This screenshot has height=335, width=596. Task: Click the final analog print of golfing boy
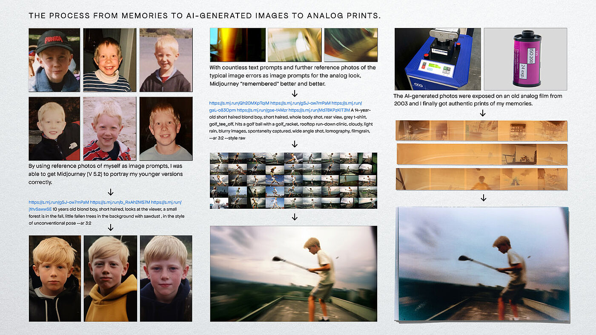(x=484, y=264)
